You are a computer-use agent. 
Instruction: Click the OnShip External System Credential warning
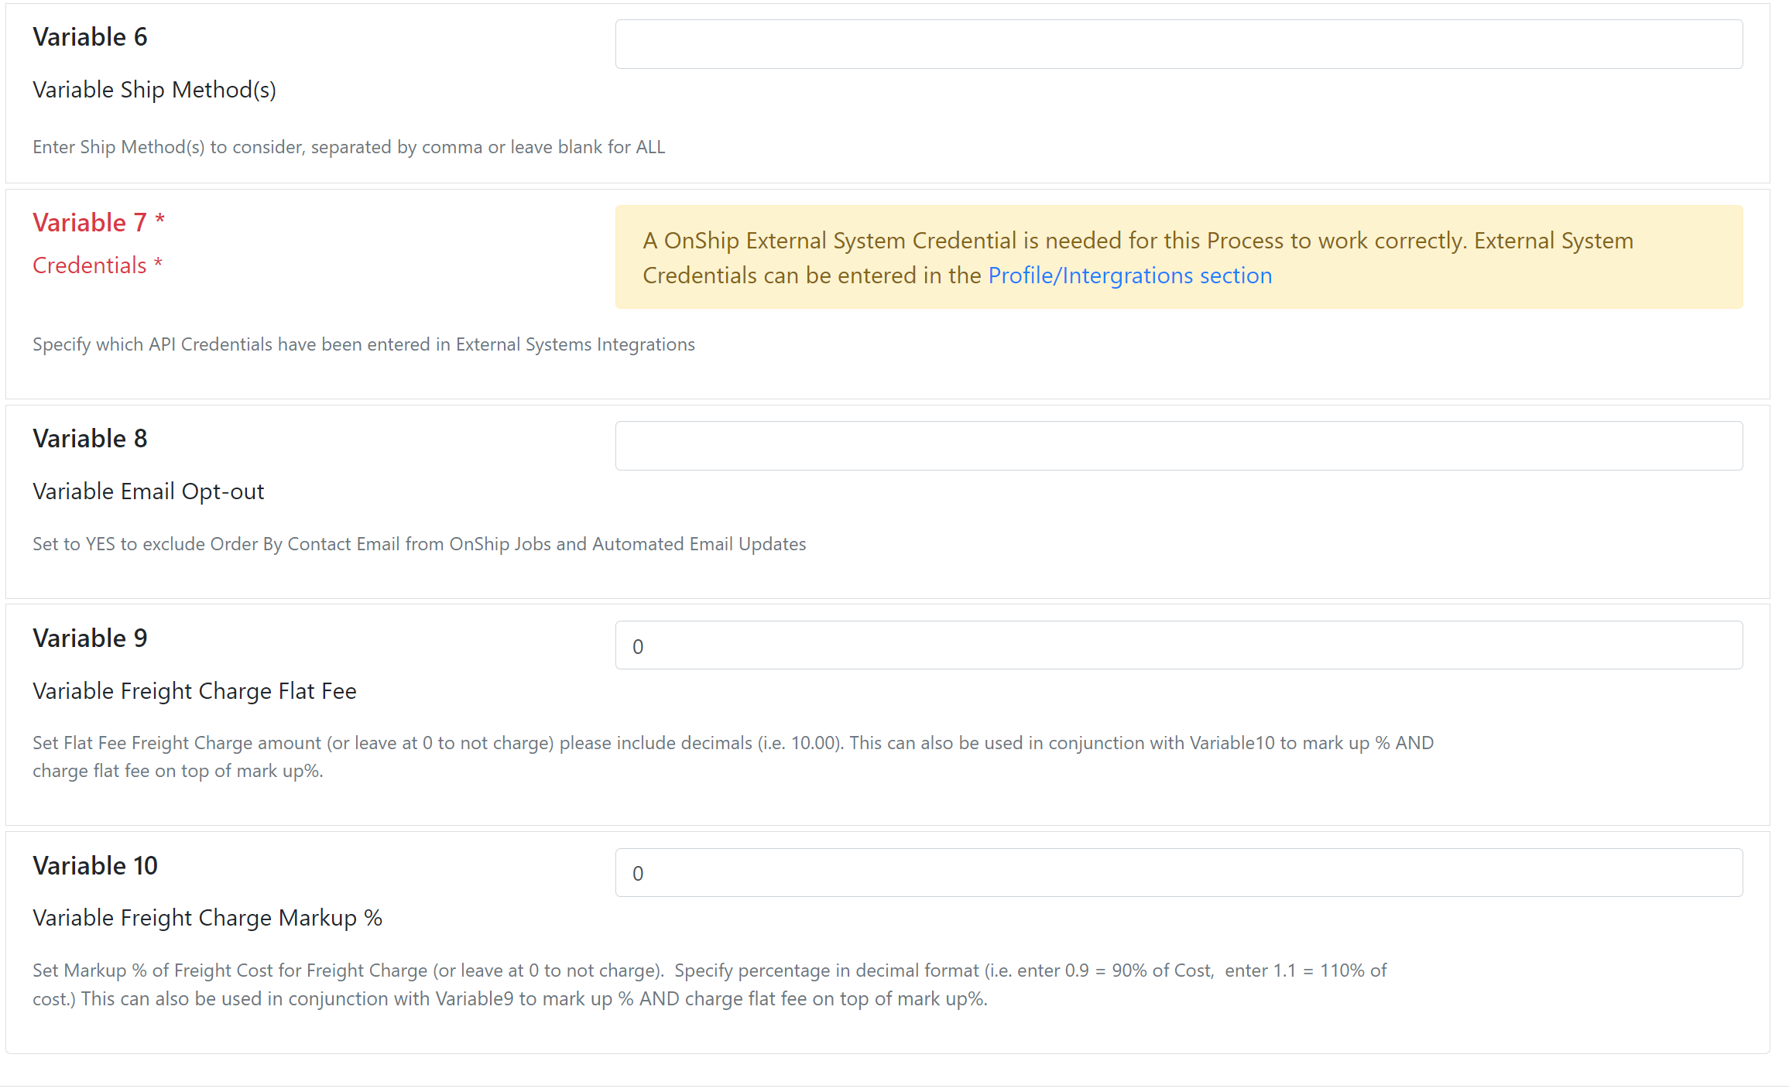[x=1178, y=258]
